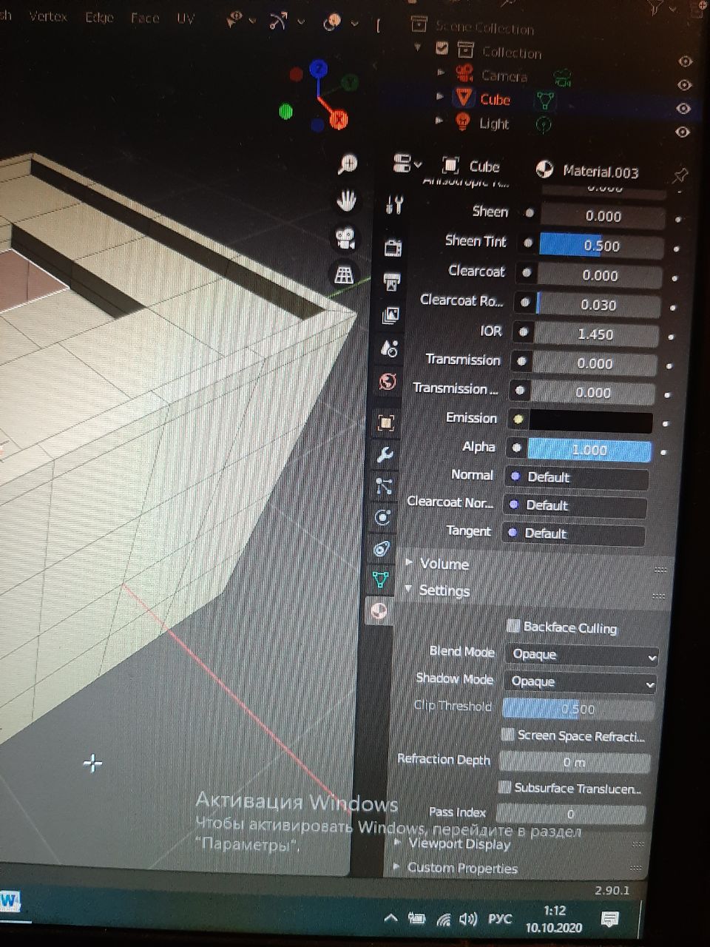Open the World properties tab (globe icon)
The image size is (710, 947).
[x=388, y=382]
